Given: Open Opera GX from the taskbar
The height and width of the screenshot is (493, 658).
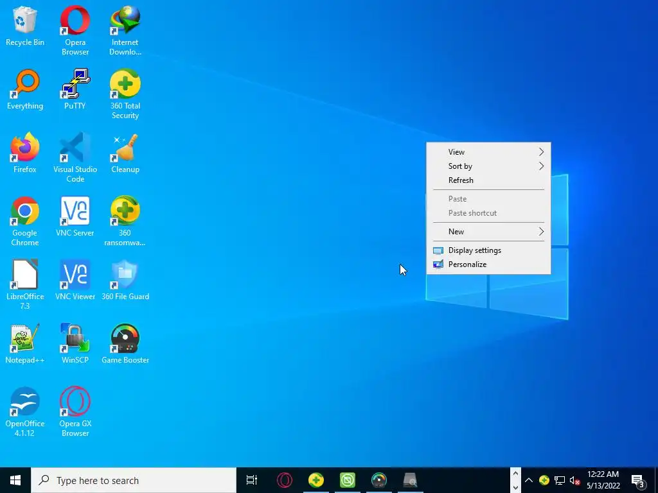Looking at the screenshot, I should pos(284,480).
